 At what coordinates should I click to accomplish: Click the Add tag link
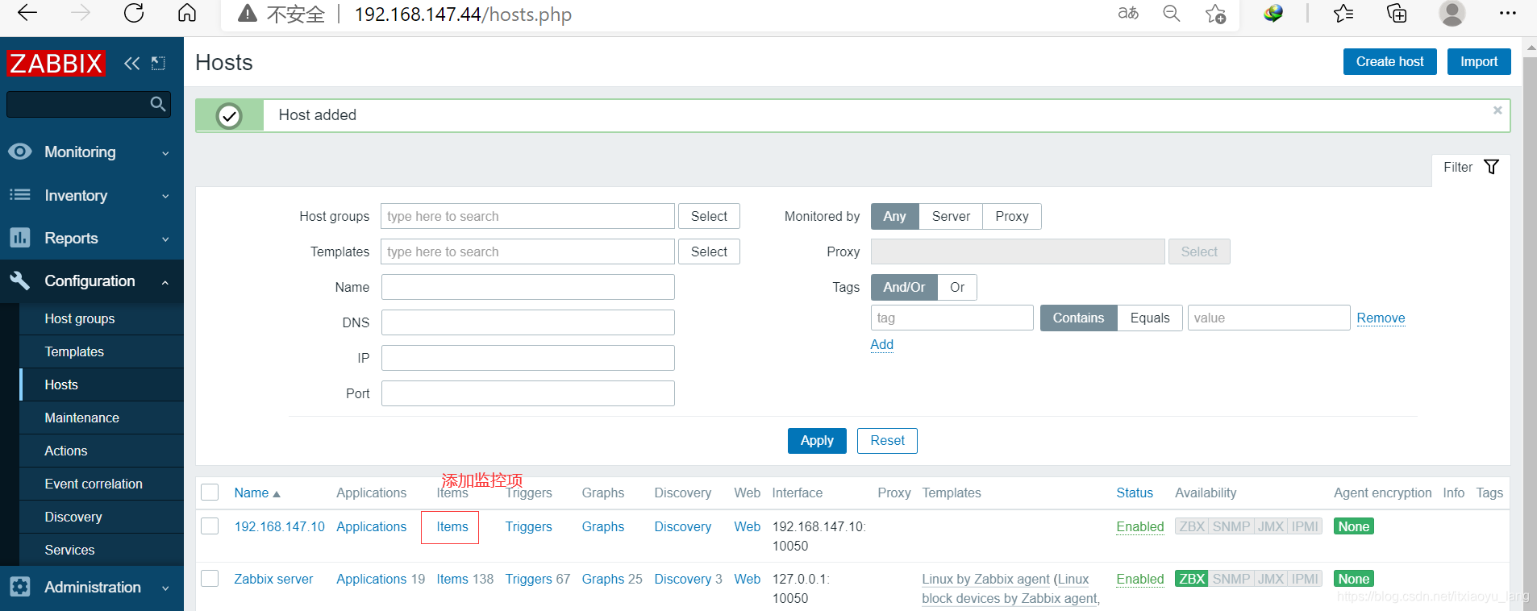coord(881,344)
